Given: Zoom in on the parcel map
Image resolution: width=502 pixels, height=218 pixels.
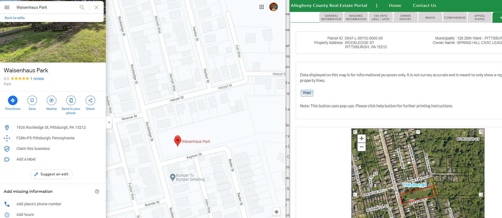Looking at the screenshot, I should tap(361, 138).
